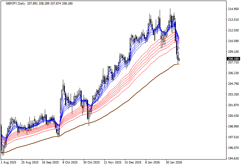Select the 21 Nov 2025 date label
The height and width of the screenshot is (166, 241).
tap(113, 162)
